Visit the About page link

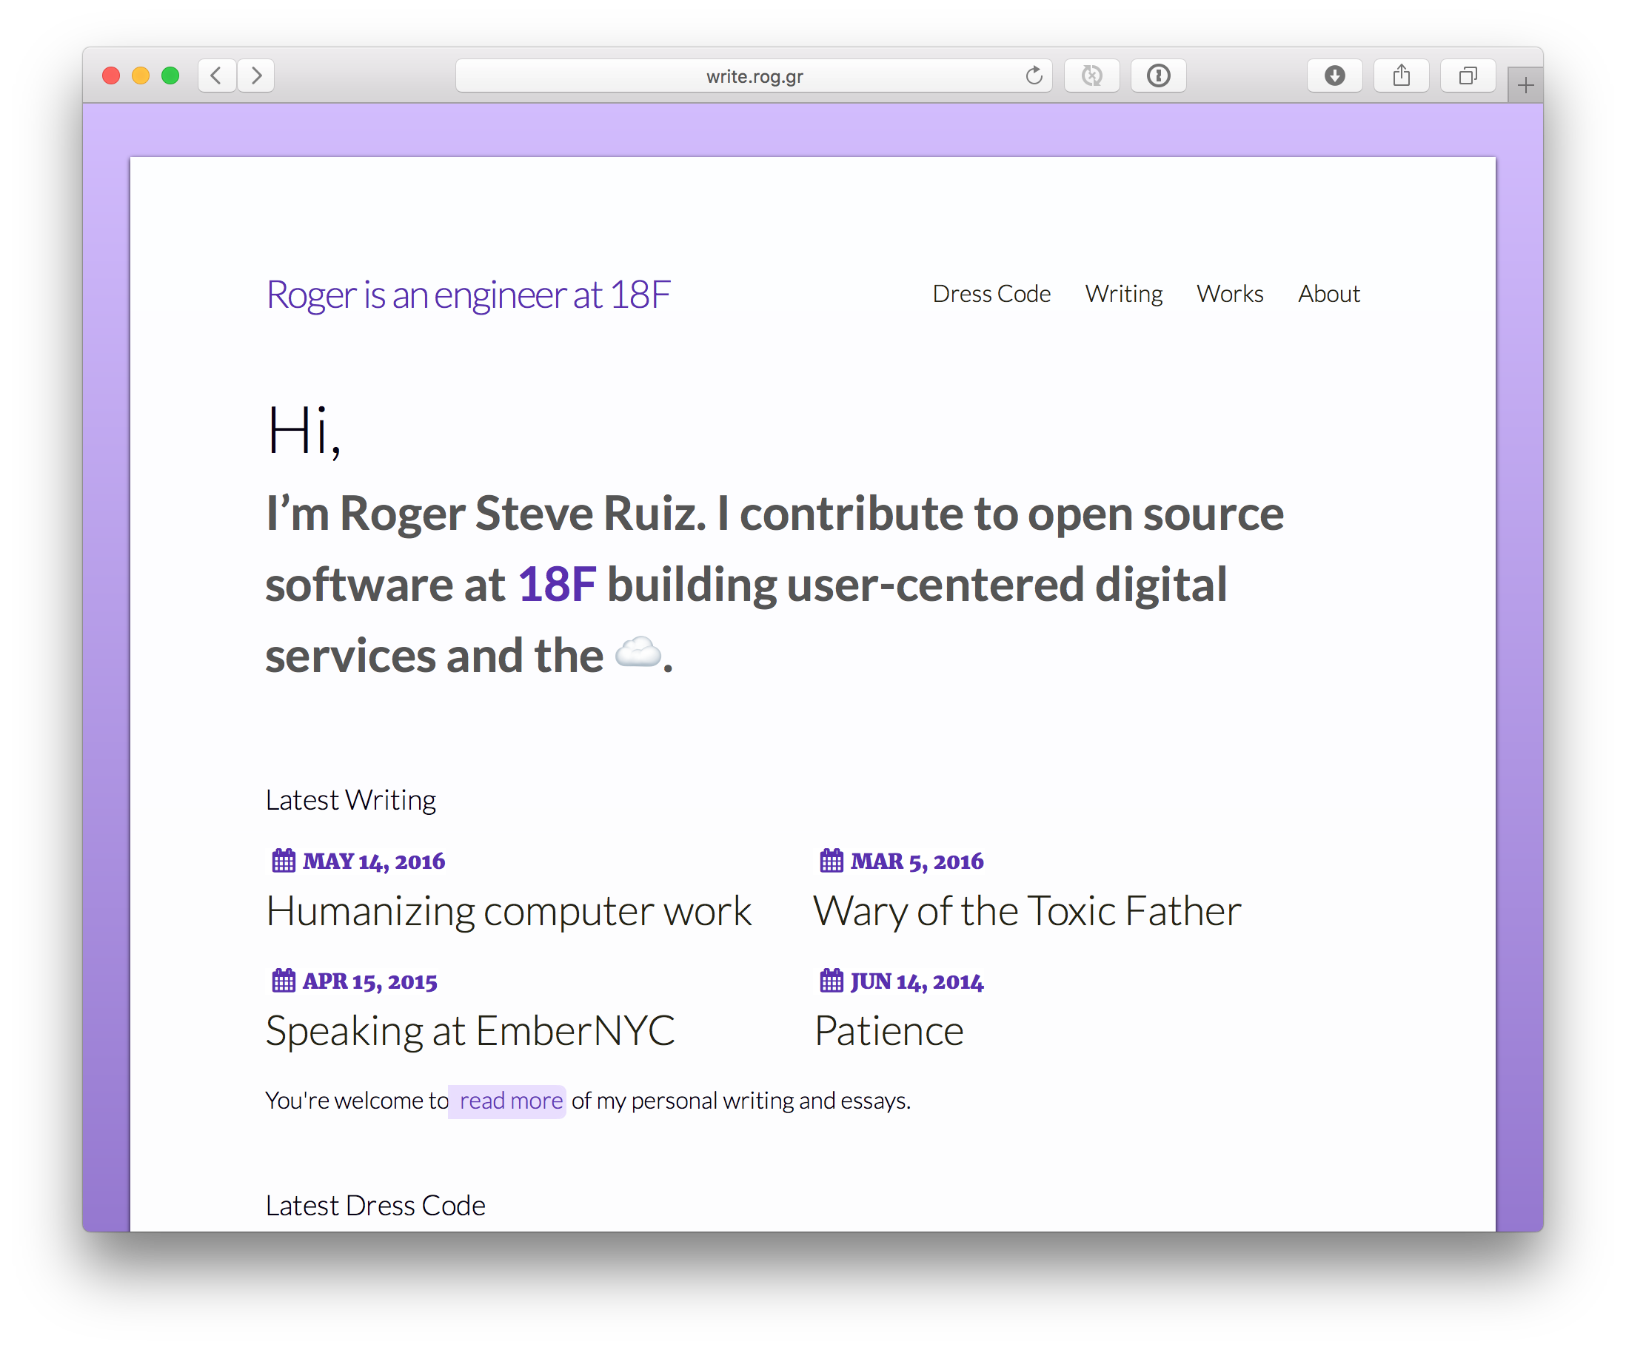pos(1328,294)
